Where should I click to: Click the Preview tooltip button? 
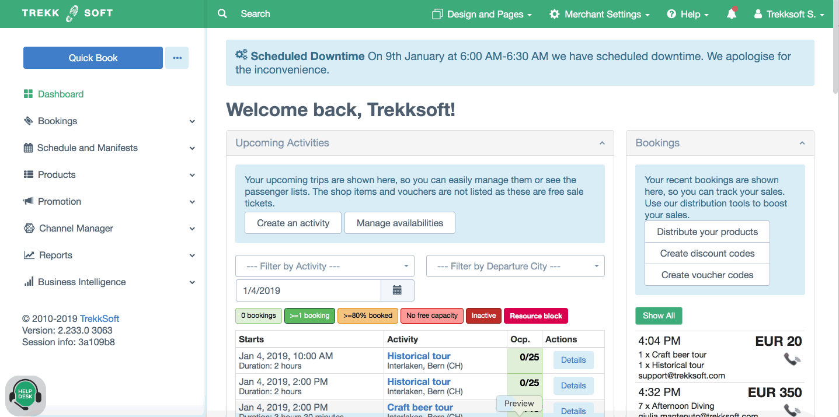519,404
